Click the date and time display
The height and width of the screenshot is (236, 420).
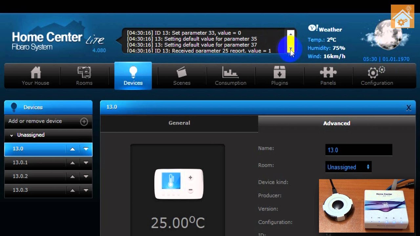(x=386, y=59)
